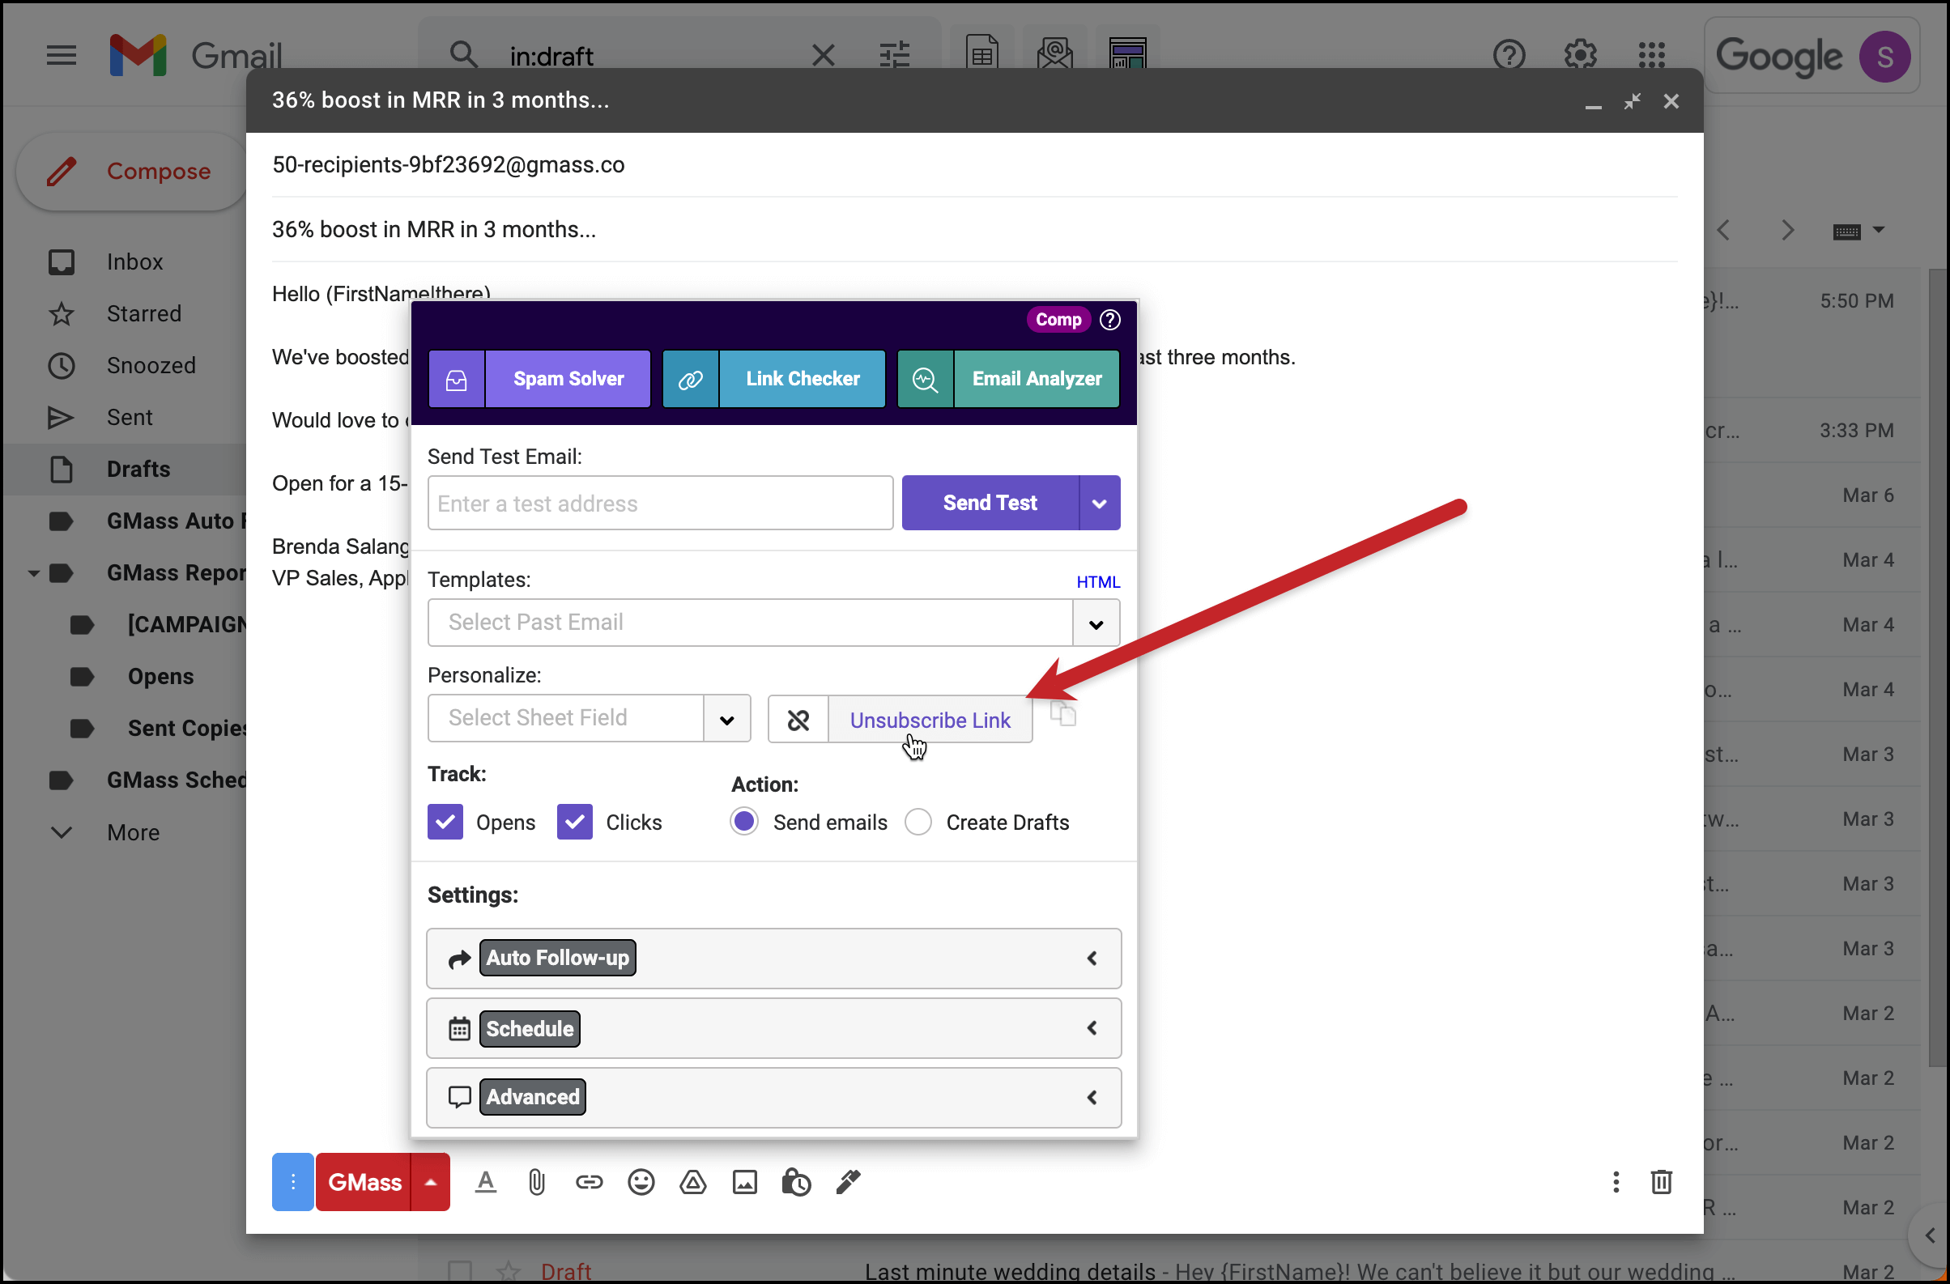Select the Create Drafts radio option
The image size is (1950, 1284).
(x=918, y=823)
